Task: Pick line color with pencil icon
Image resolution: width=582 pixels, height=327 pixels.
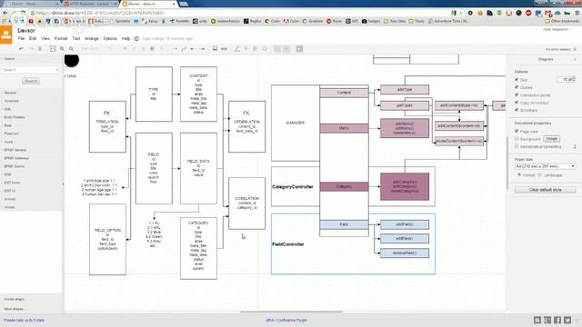Action: (x=236, y=48)
